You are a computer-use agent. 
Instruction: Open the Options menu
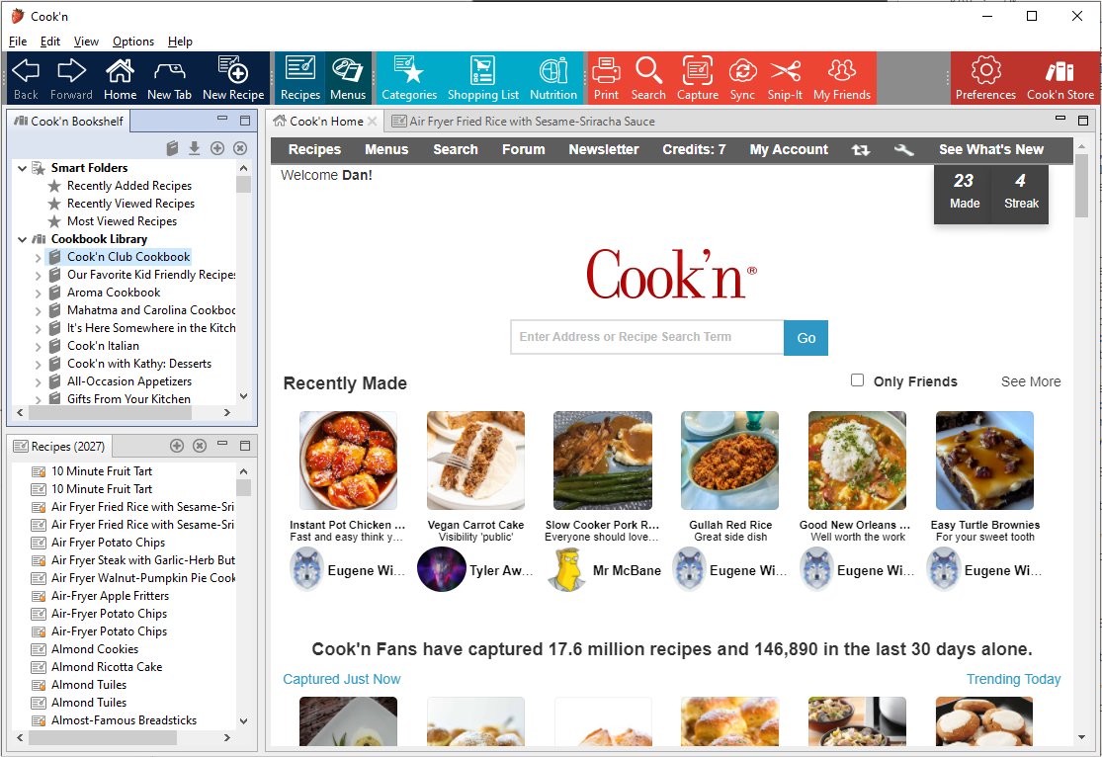132,42
